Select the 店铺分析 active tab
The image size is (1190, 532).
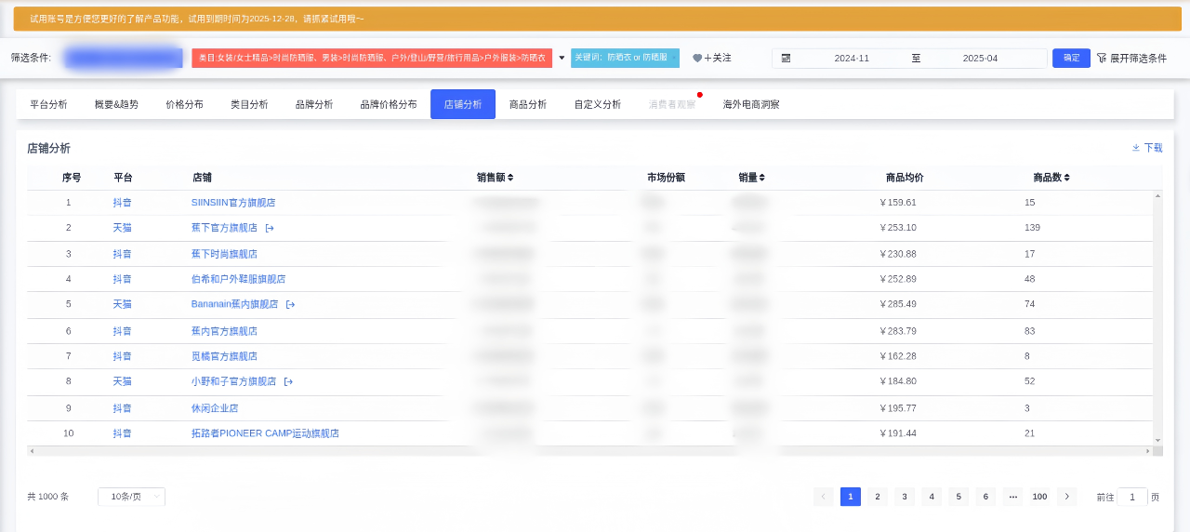[463, 104]
